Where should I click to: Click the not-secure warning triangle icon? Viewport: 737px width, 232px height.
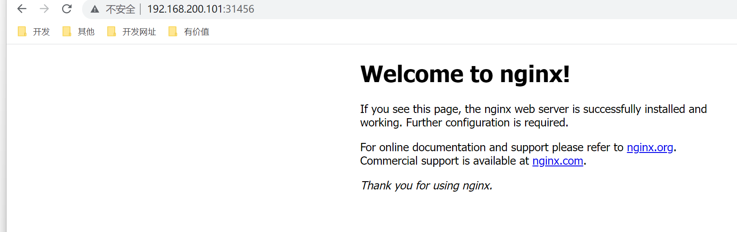pyautogui.click(x=95, y=9)
